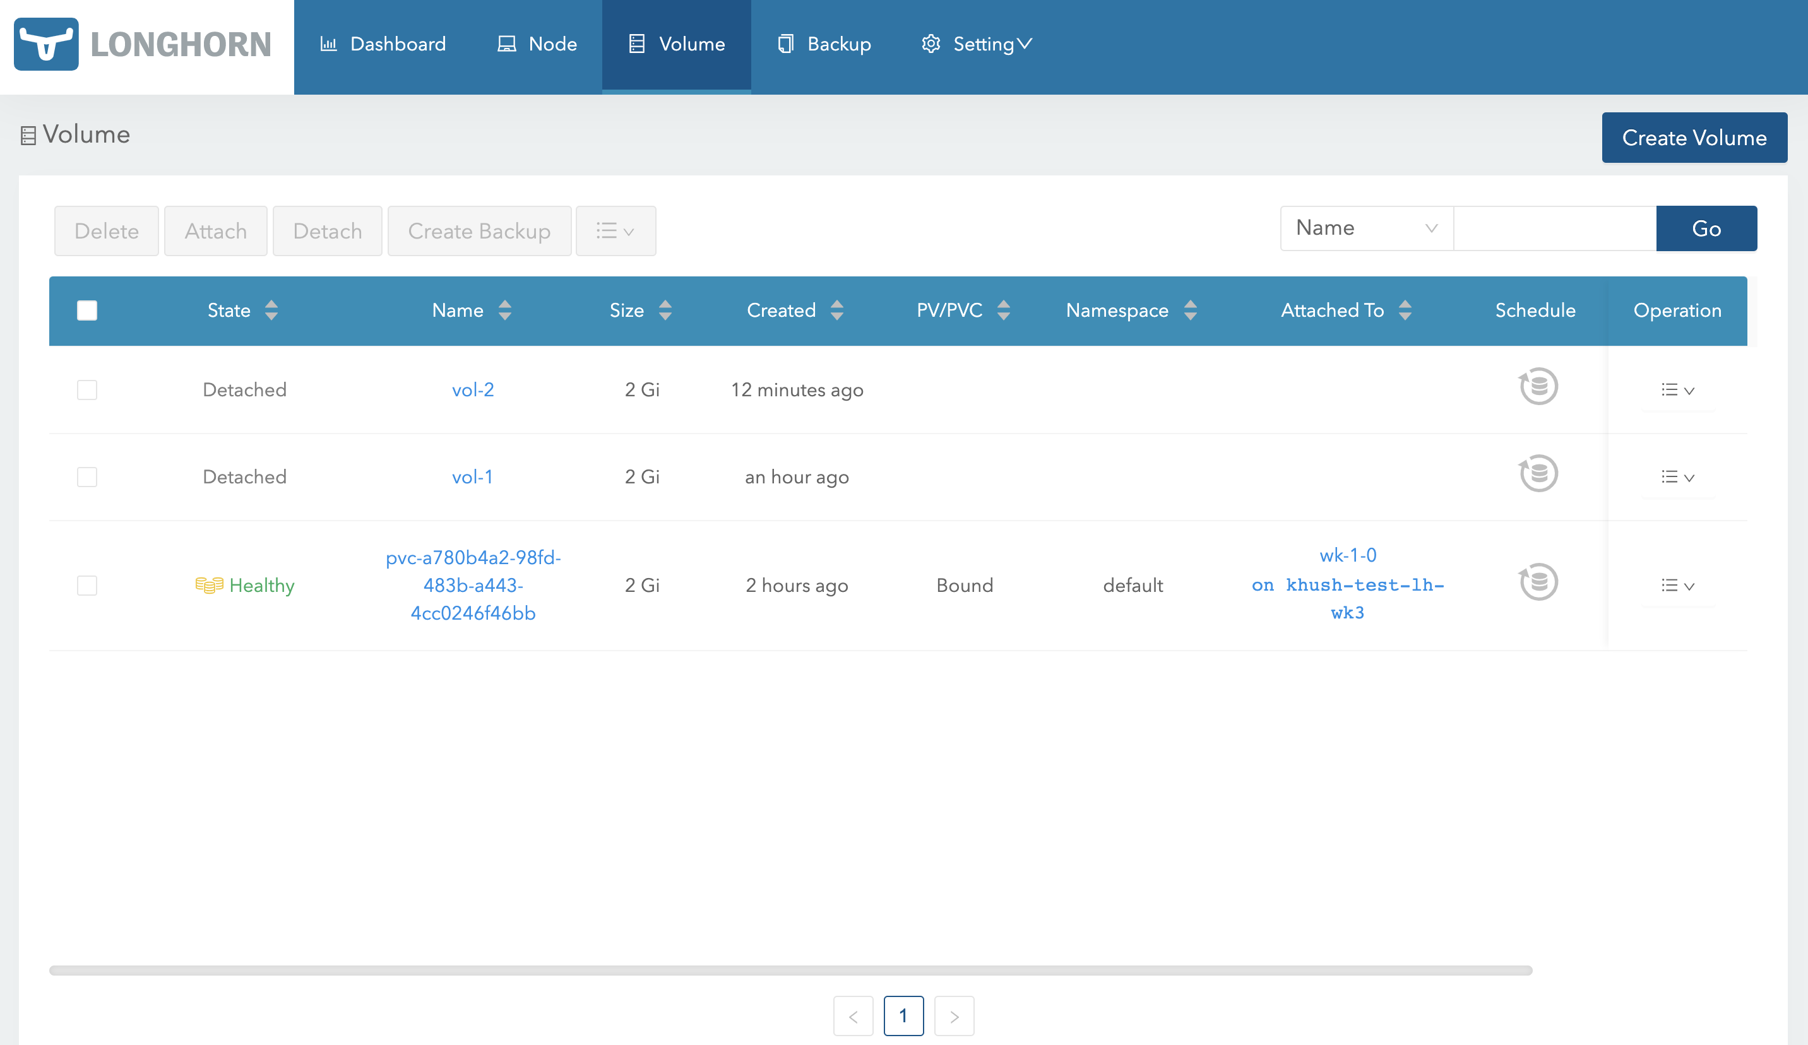
Task: Click the schedule icon on the pvc volume row
Action: (1538, 582)
